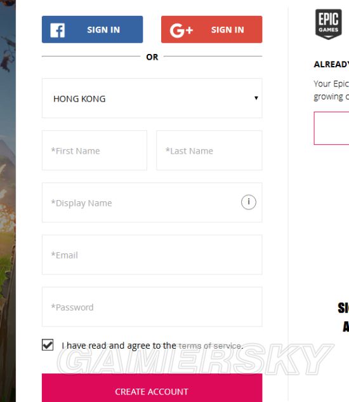Click the game artwork strip on left

click(x=8, y=201)
